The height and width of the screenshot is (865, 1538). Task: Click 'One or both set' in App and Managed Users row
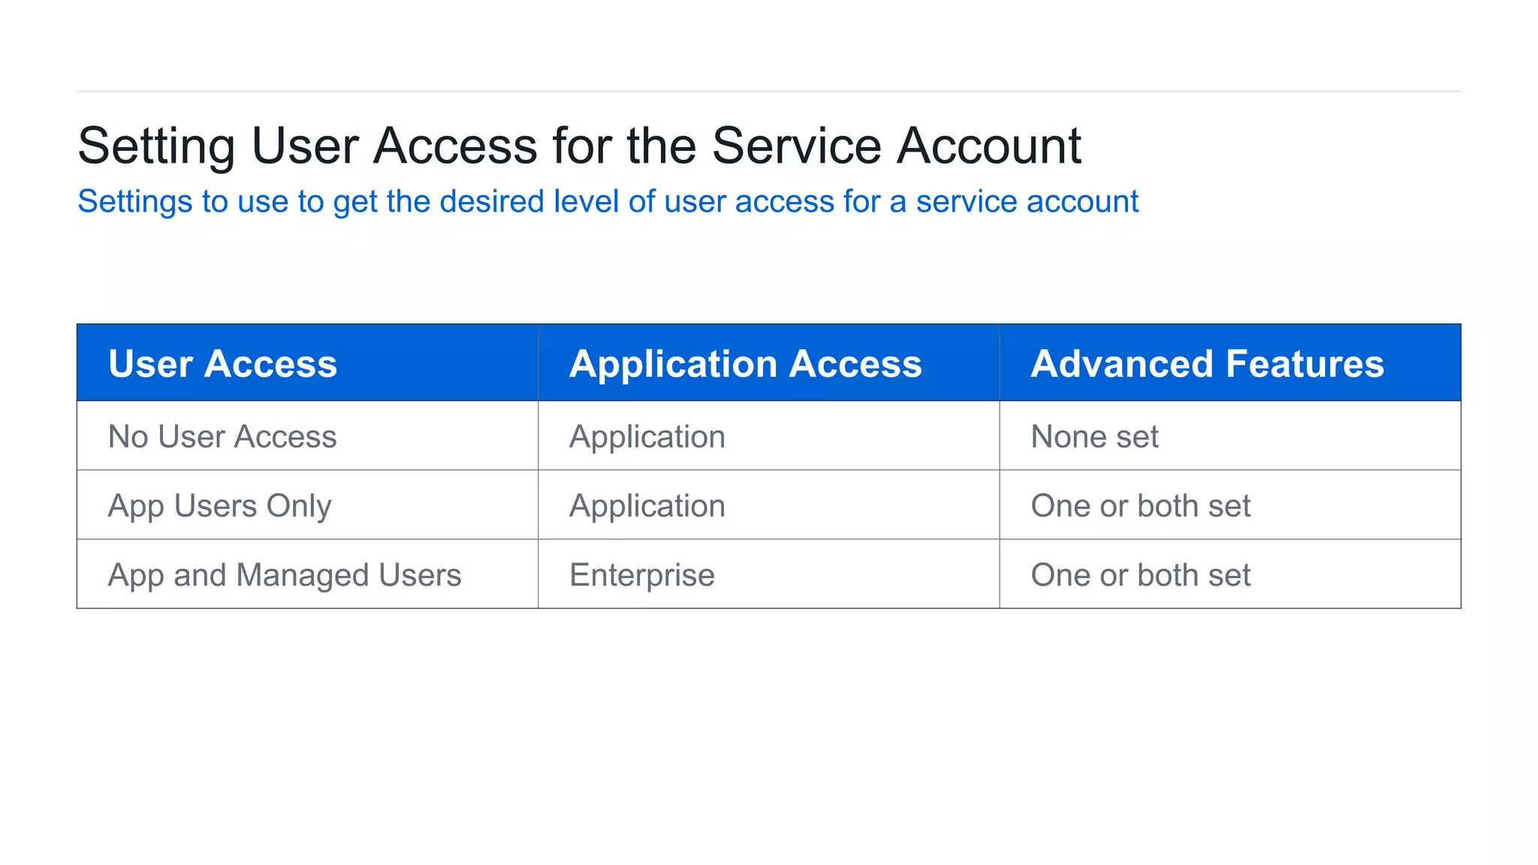click(x=1230, y=574)
